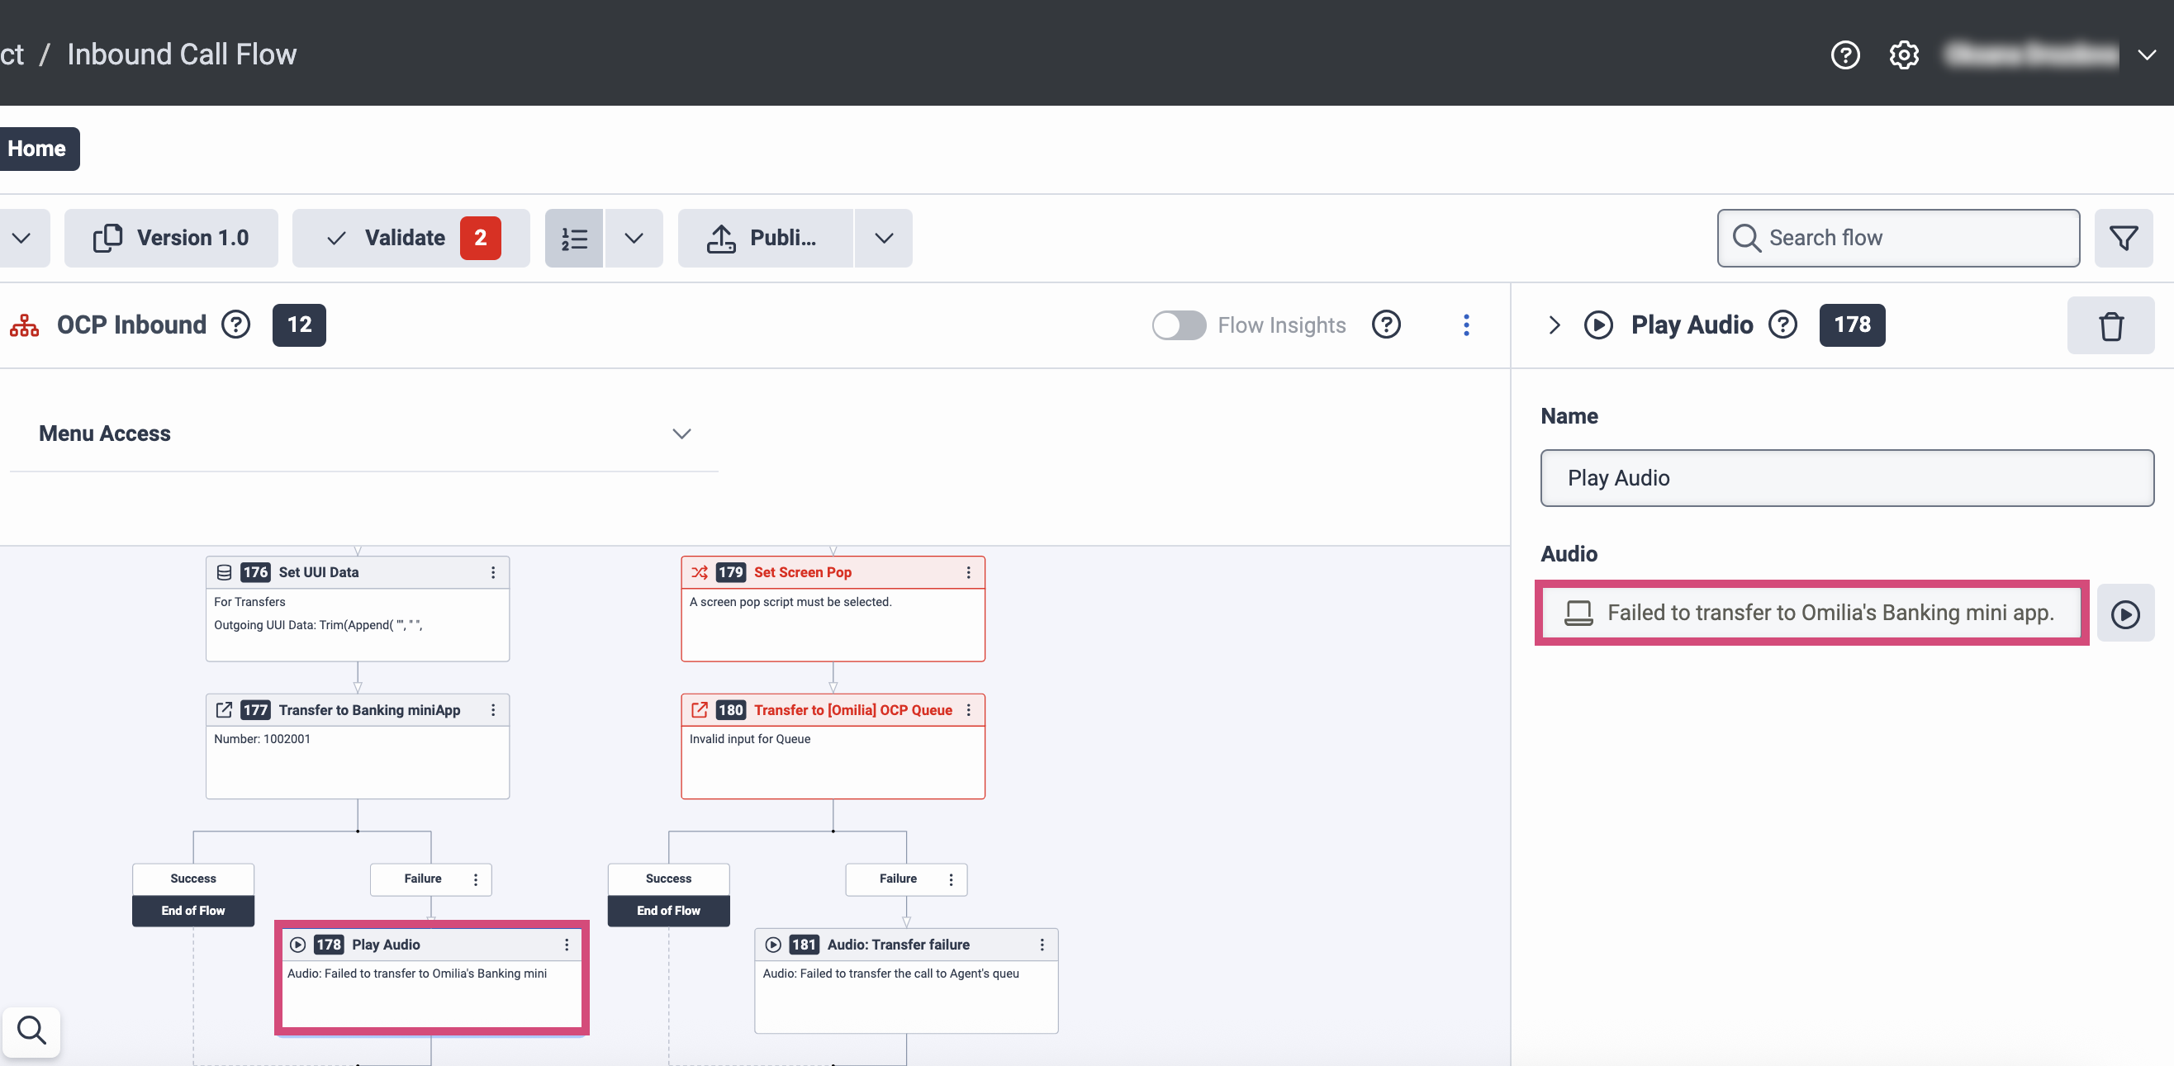Click OCP Inbound help icon
2174x1066 pixels.
coord(235,325)
